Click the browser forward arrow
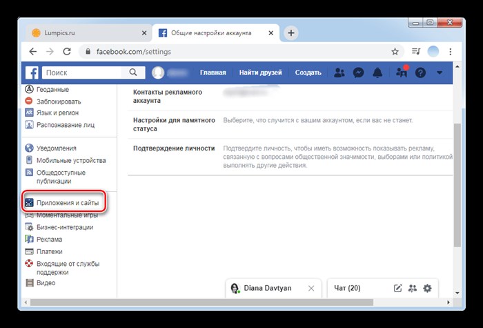 point(50,52)
